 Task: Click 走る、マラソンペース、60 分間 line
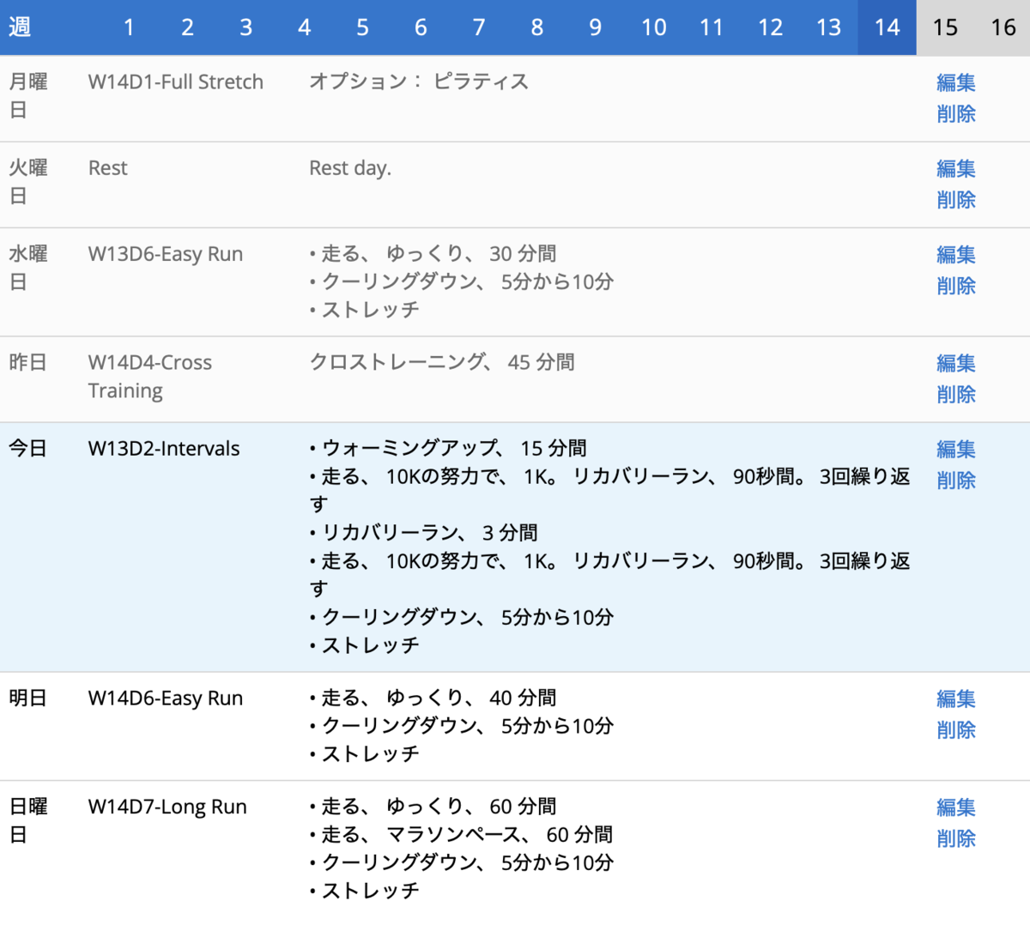click(x=461, y=834)
